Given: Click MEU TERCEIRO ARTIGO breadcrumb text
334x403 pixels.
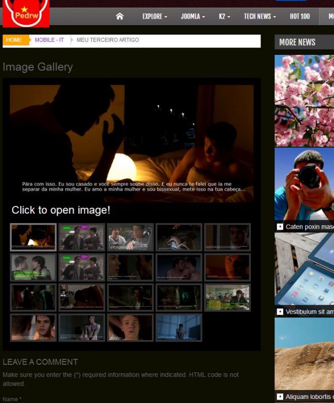Looking at the screenshot, I should (x=108, y=40).
